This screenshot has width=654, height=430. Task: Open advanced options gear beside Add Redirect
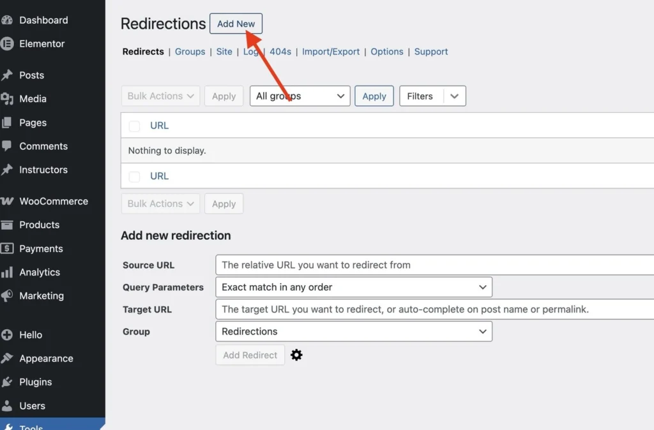pos(296,355)
